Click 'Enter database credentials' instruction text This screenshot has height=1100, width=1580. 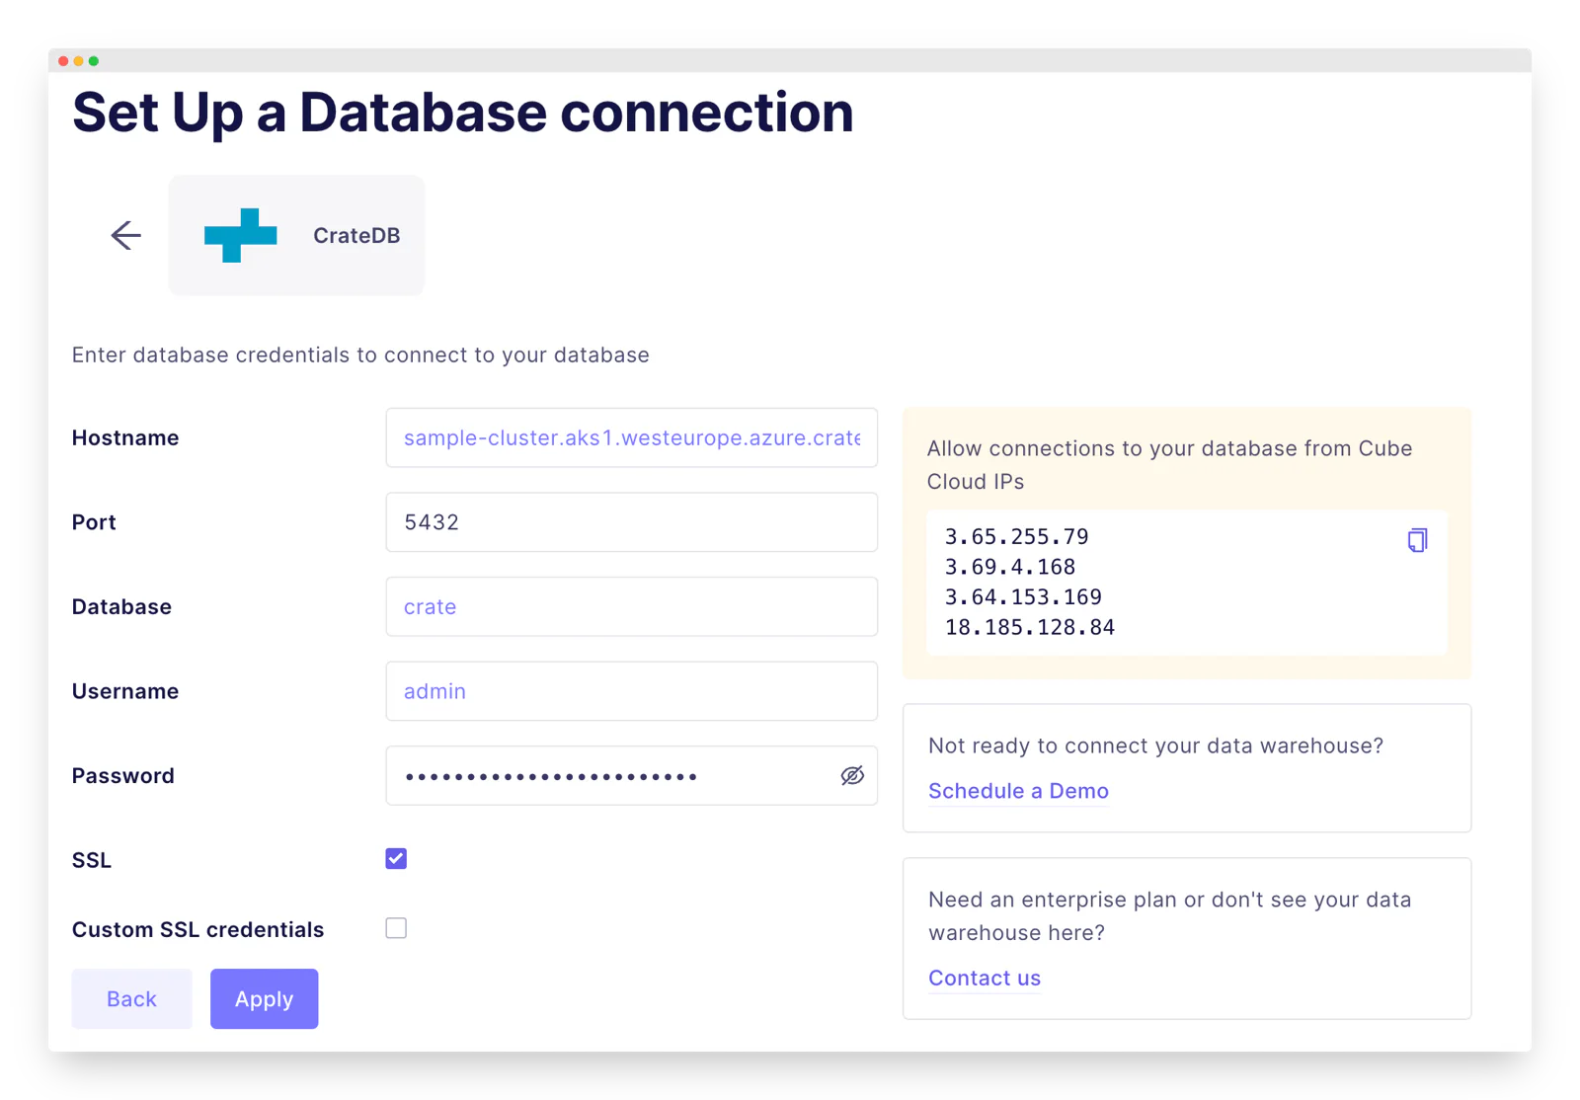[360, 354]
